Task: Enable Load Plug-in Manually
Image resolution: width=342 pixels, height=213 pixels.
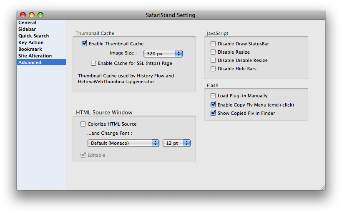Action: (213, 96)
